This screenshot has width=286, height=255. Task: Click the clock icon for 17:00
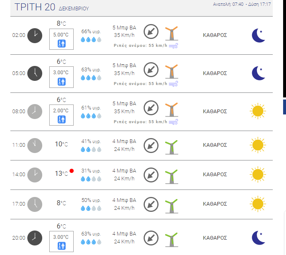click(x=35, y=204)
